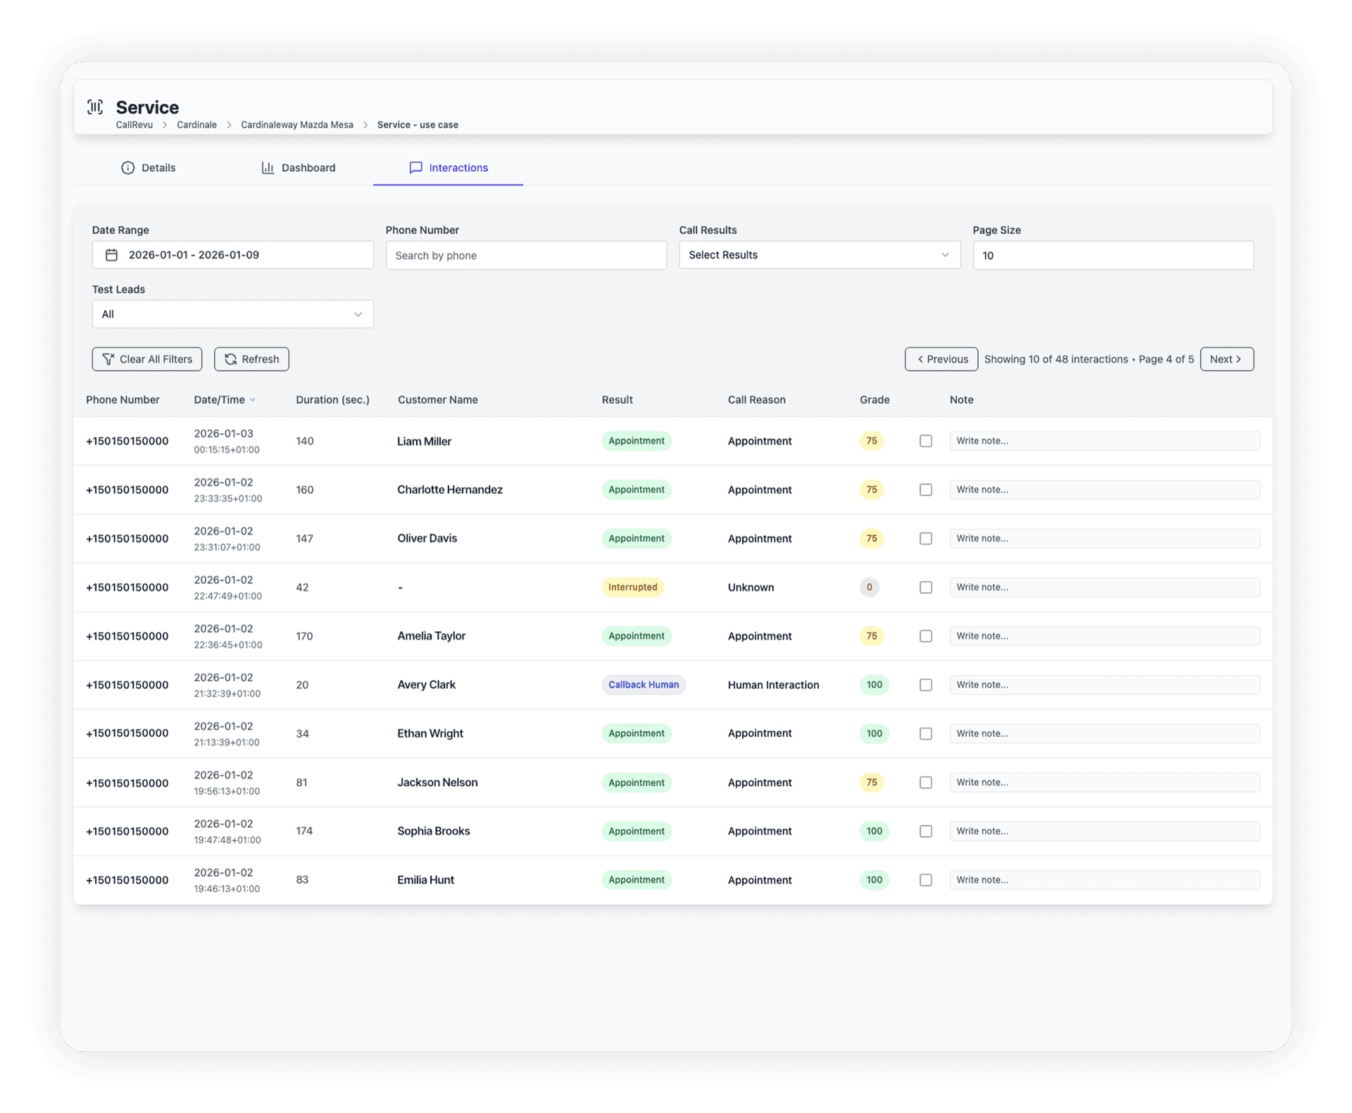Screen dimensions: 1352x1113
Task: Tick the checkbox in Liam Miller row
Action: pyautogui.click(x=925, y=441)
